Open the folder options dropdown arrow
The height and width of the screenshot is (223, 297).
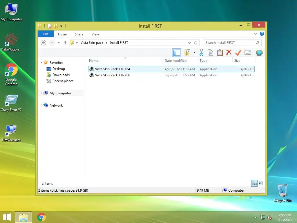click(x=194, y=53)
